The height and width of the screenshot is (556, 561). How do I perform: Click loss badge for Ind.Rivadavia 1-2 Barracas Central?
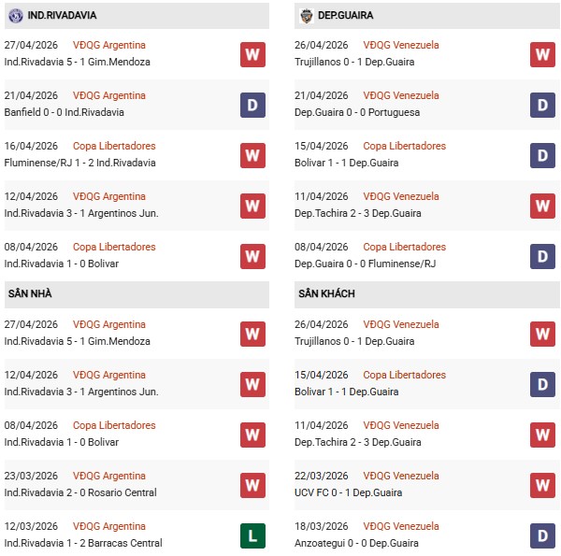252,535
